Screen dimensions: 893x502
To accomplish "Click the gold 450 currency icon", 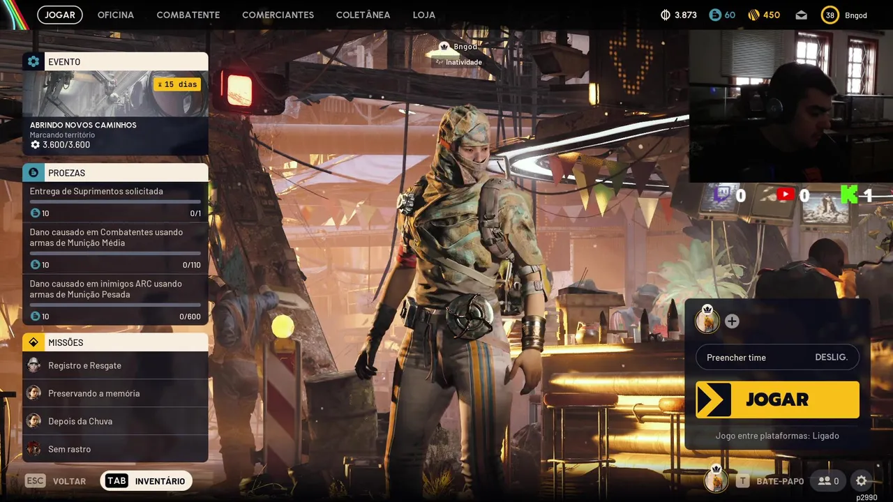I will [754, 15].
